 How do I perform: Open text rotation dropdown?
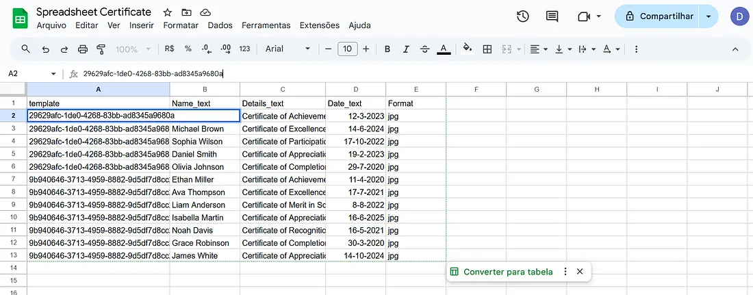[x=611, y=49]
